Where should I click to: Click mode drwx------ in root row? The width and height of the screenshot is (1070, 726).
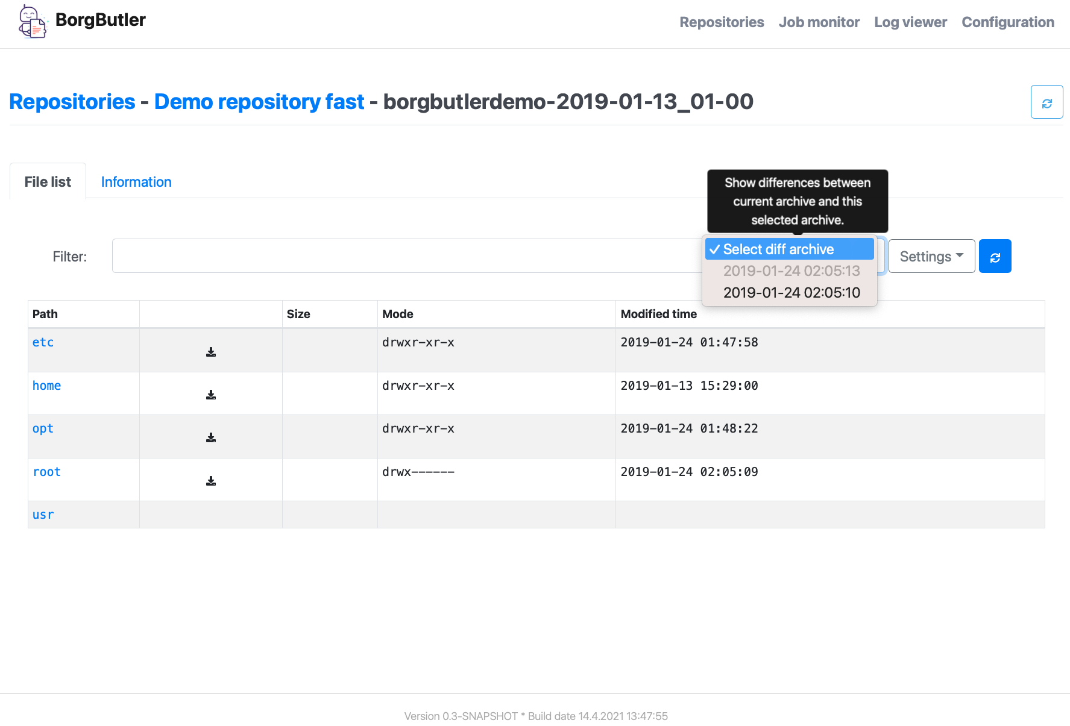click(x=418, y=472)
